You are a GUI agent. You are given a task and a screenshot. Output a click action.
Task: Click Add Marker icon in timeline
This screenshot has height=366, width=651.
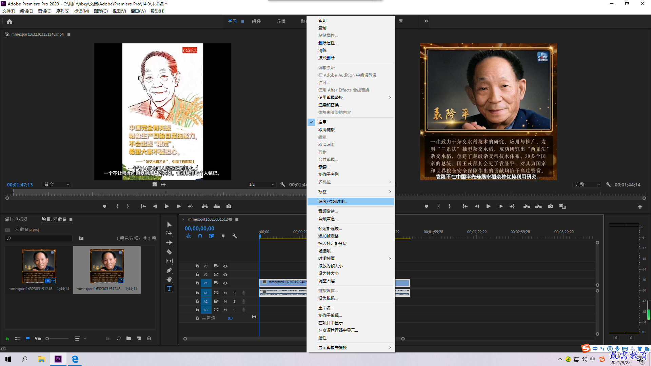point(223,236)
